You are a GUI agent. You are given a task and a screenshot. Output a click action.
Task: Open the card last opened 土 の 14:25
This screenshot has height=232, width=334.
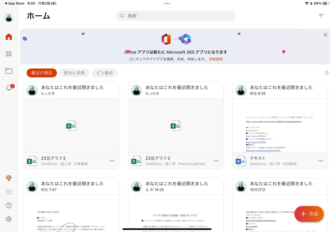[x=176, y=205]
